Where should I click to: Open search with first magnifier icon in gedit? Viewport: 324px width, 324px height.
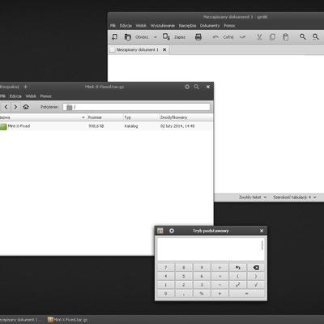[303, 36]
